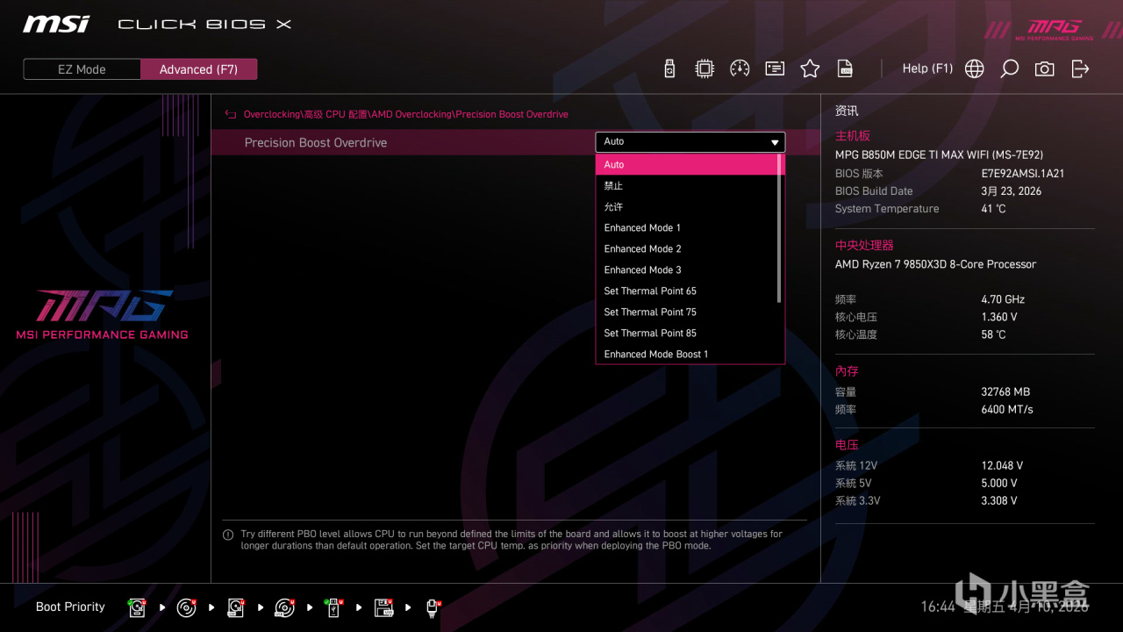Pick Enhanced Mode 3

[x=687, y=270]
